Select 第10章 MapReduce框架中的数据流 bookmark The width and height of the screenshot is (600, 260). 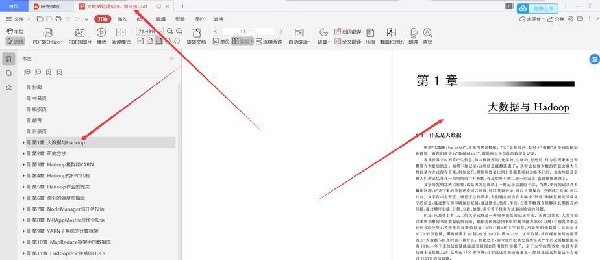[x=71, y=242]
